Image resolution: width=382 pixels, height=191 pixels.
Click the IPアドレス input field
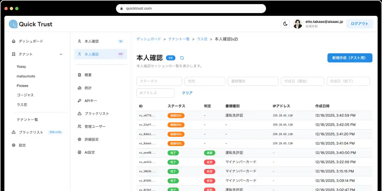[x=155, y=93]
